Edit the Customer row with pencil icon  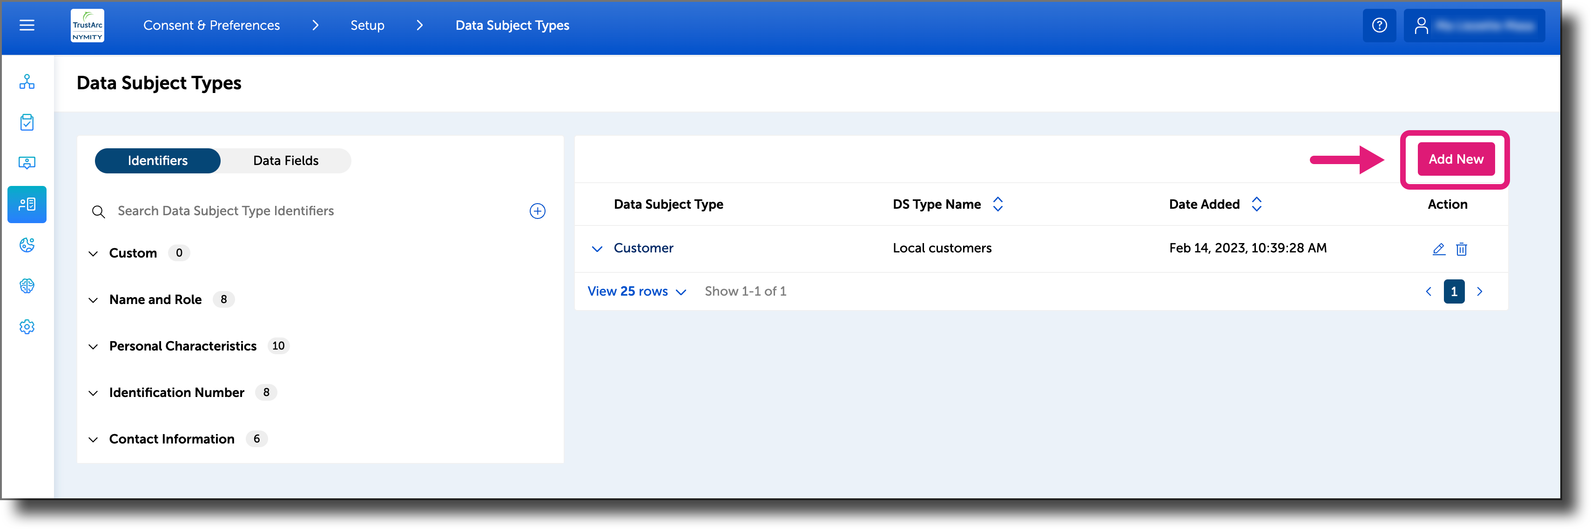(x=1438, y=249)
